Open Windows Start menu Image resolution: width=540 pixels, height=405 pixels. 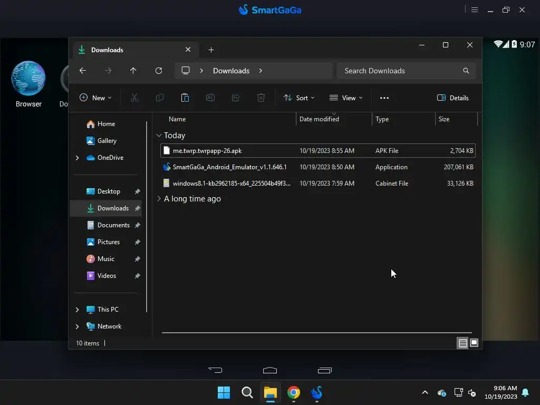coord(224,392)
